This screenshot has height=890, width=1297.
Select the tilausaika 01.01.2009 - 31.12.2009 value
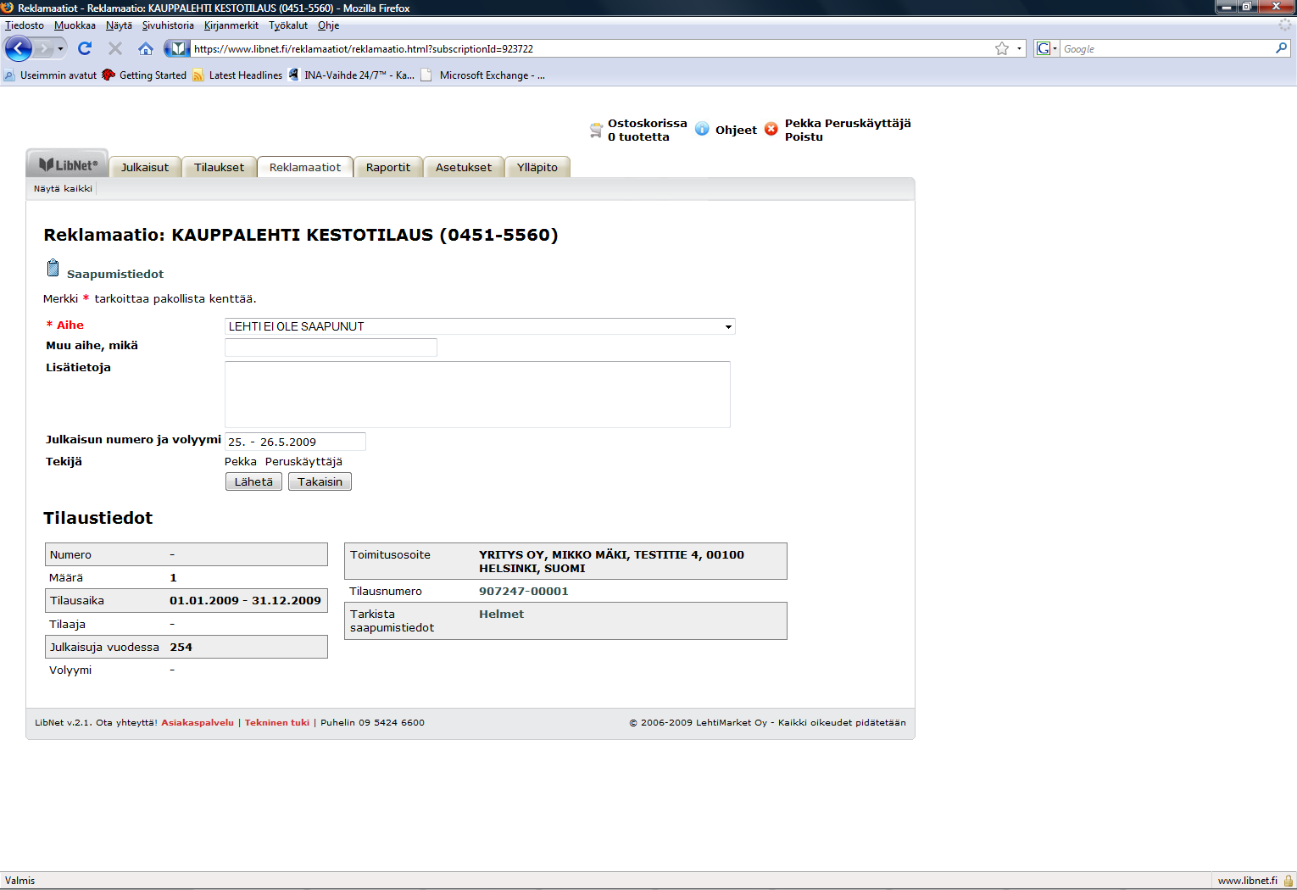click(245, 600)
